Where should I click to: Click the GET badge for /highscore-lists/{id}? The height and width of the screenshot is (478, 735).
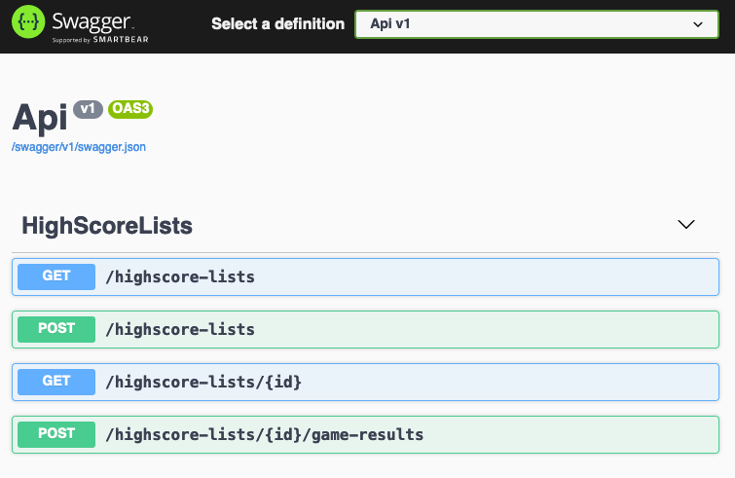56,382
